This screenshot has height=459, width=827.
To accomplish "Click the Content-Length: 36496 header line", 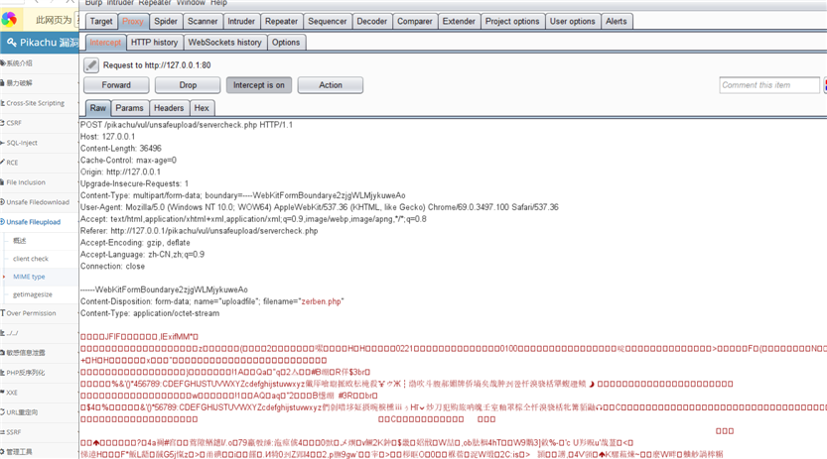I will click(x=121, y=149).
